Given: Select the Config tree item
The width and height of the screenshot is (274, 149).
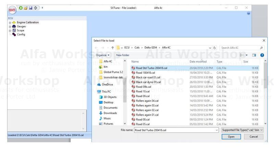Looking at the screenshot, I should 21,34.
